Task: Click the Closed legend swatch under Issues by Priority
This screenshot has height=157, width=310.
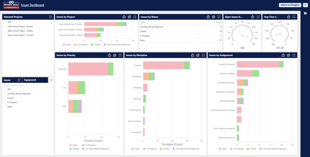Action: (x=71, y=149)
